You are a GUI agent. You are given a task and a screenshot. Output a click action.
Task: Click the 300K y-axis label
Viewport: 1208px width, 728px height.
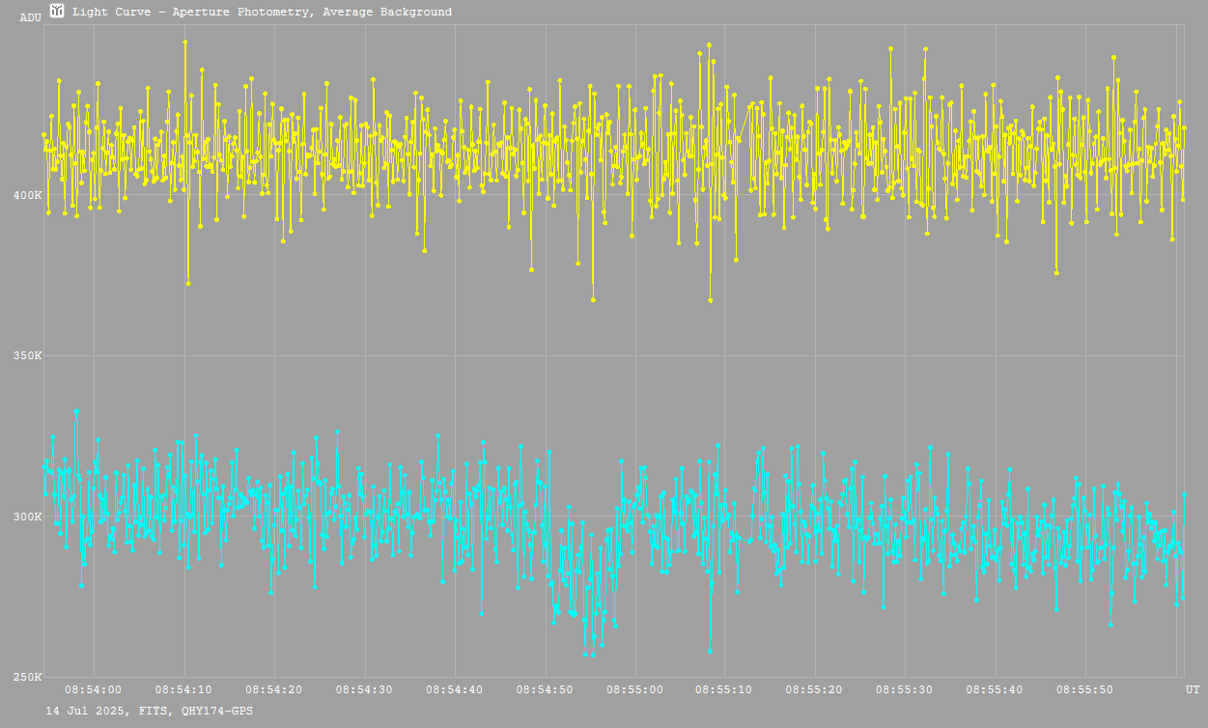pyautogui.click(x=27, y=517)
